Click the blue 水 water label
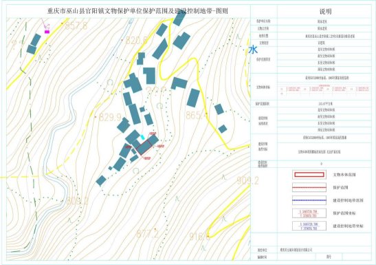The image size is (376, 265). [x=253, y=50]
